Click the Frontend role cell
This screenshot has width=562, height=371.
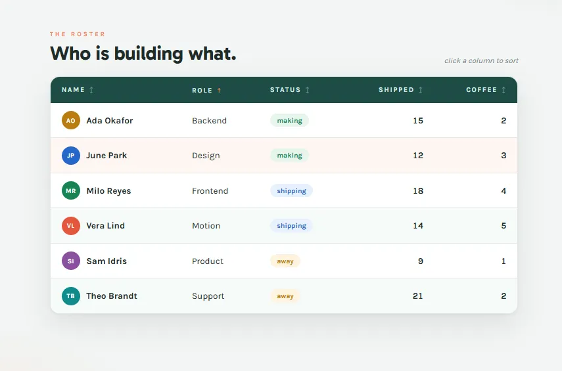[210, 191]
